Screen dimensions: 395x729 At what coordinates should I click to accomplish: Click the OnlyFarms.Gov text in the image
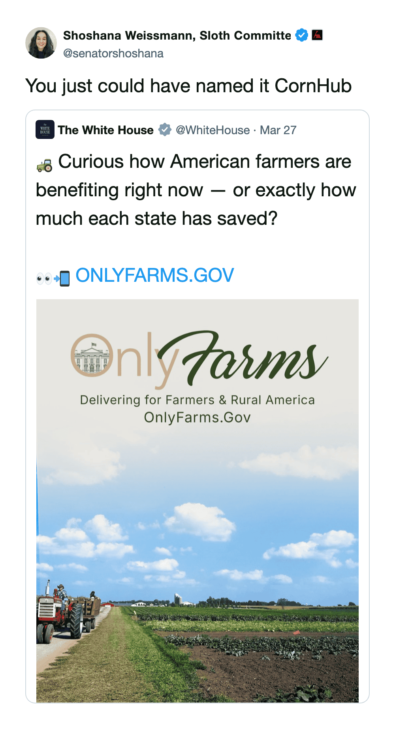coord(197,418)
